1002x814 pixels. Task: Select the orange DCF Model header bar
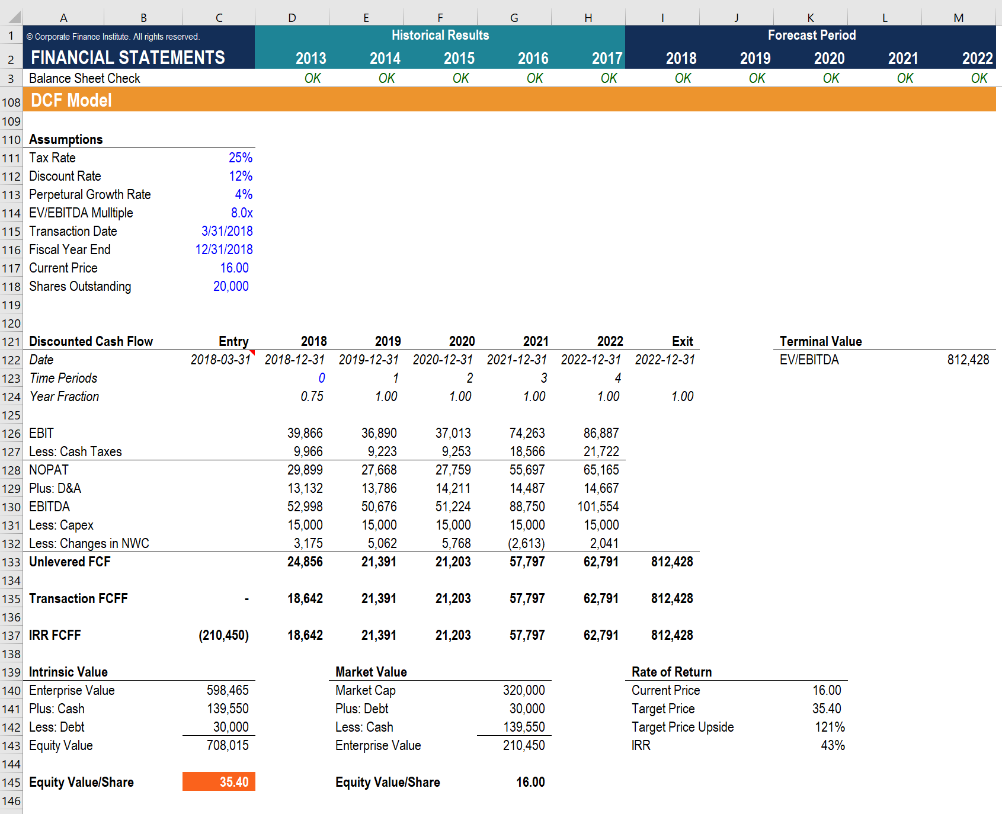(510, 100)
